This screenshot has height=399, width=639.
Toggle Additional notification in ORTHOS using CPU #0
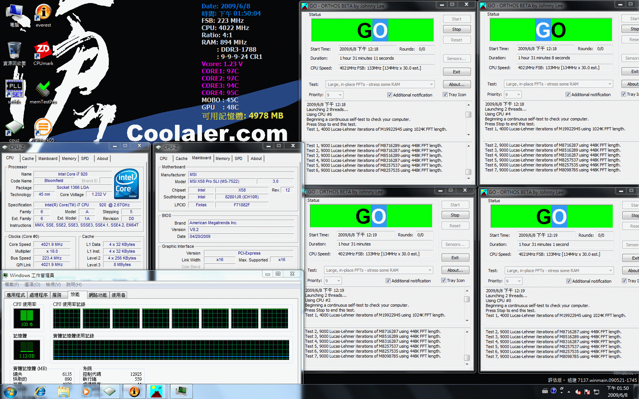(569, 281)
